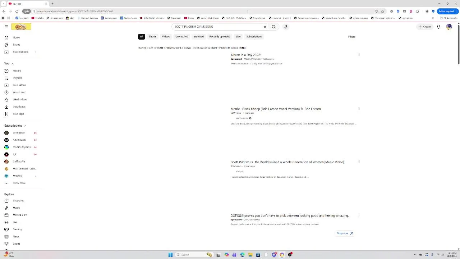The height and width of the screenshot is (259, 460).
Task: Open the Album in a Day 2025 ad
Action: click(246, 55)
